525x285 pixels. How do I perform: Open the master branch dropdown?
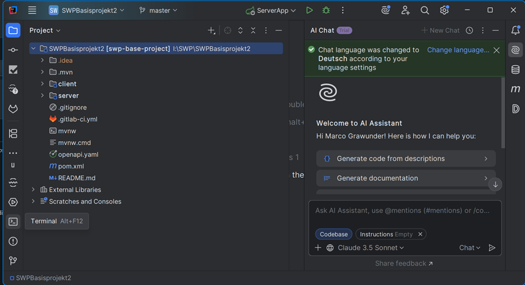158,11
